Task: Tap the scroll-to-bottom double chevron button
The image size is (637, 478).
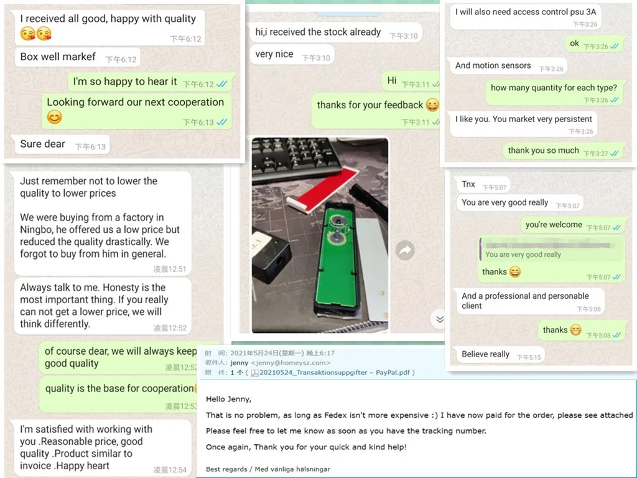Action: pos(440,319)
